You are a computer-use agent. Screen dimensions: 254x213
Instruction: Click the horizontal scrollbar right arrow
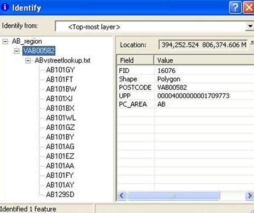(x=249, y=196)
